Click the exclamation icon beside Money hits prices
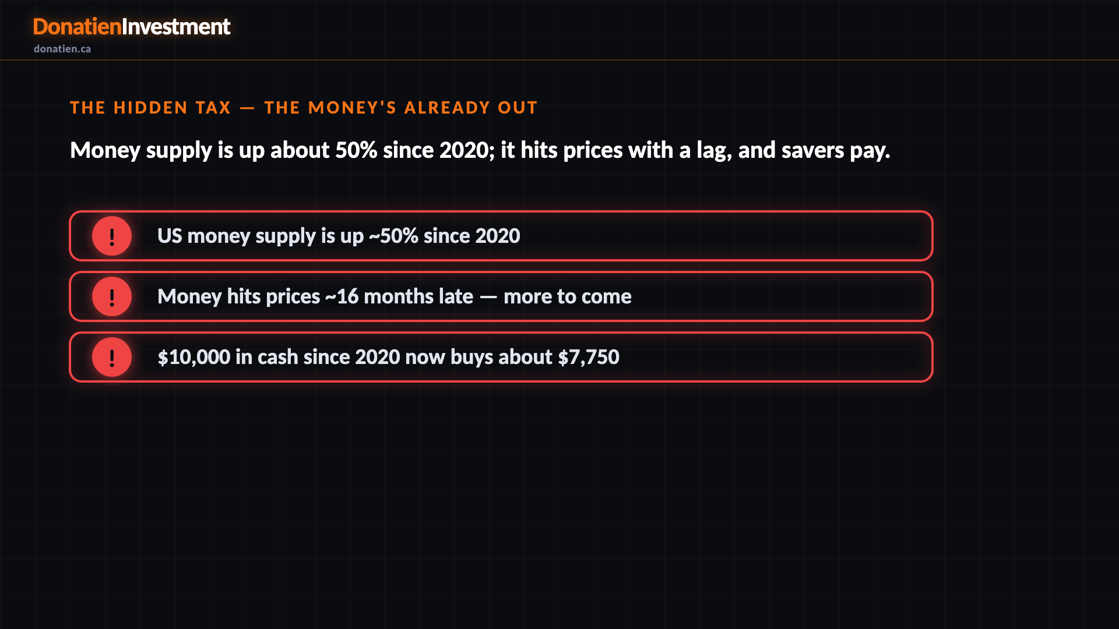The image size is (1119, 629). click(112, 296)
